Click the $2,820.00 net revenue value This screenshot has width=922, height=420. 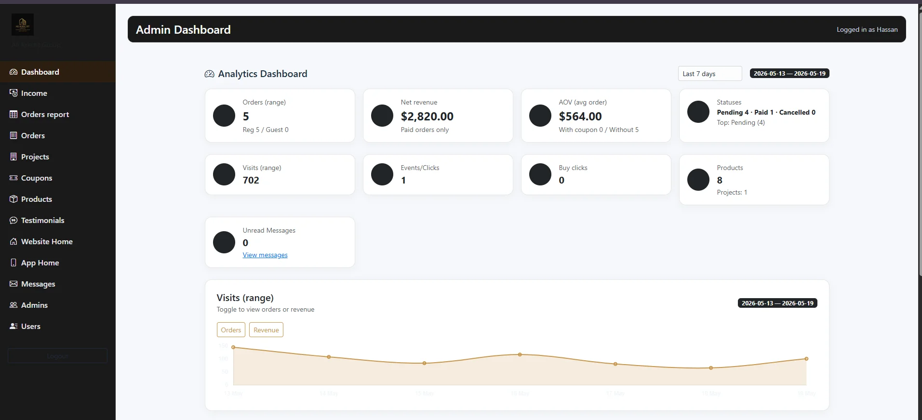point(427,117)
